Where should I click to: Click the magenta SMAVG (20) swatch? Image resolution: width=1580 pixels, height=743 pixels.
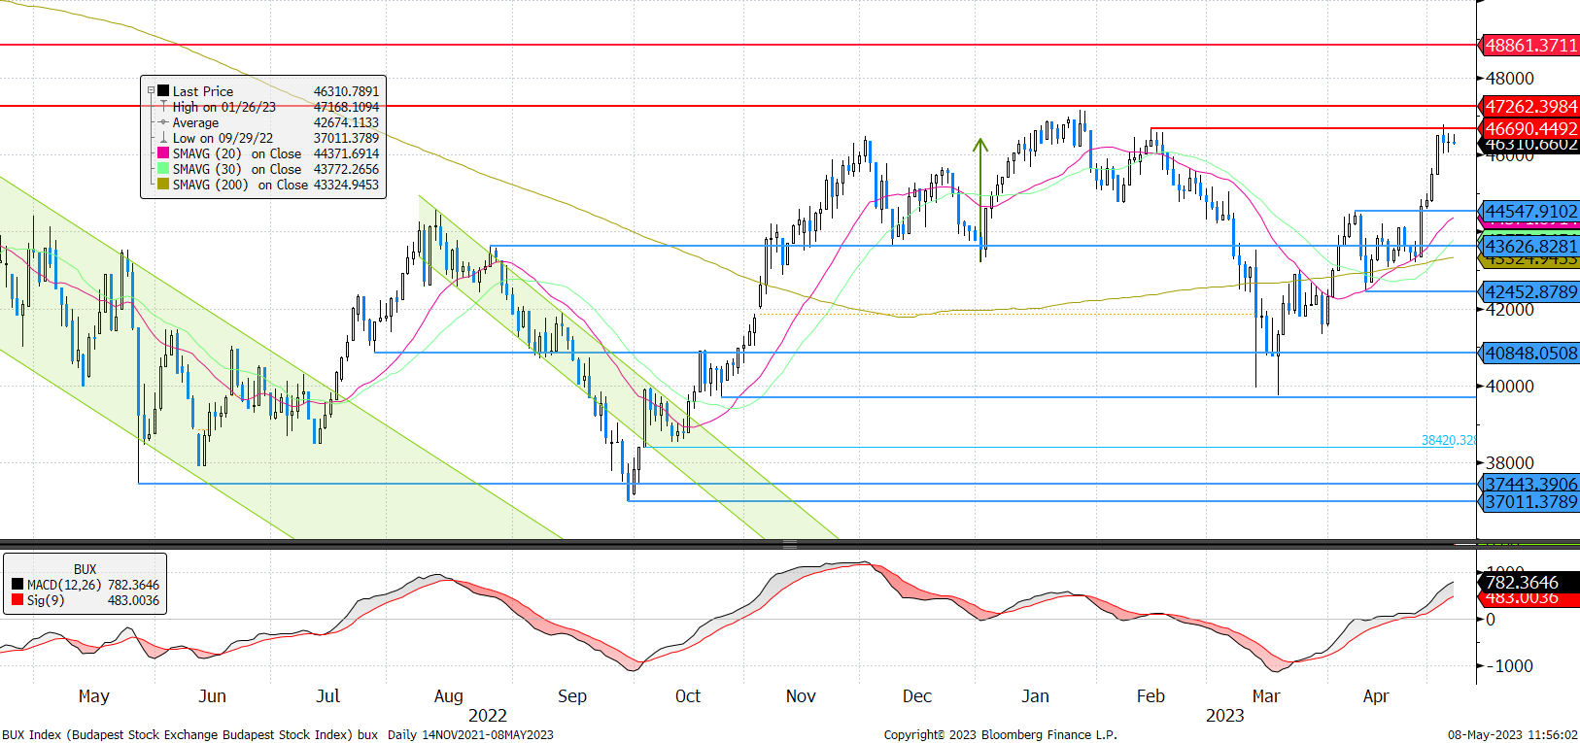coord(163,153)
